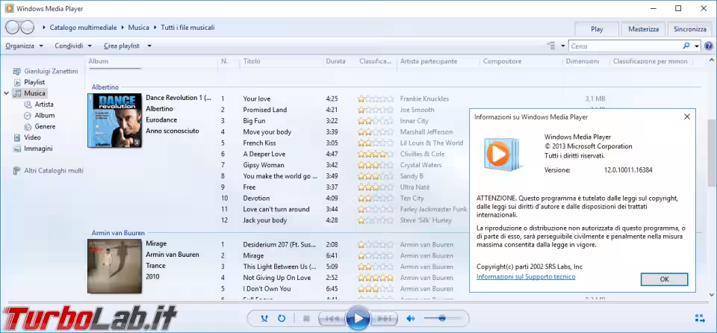Click the Armin van Buuren group header
The width and height of the screenshot is (717, 333).
point(118,233)
